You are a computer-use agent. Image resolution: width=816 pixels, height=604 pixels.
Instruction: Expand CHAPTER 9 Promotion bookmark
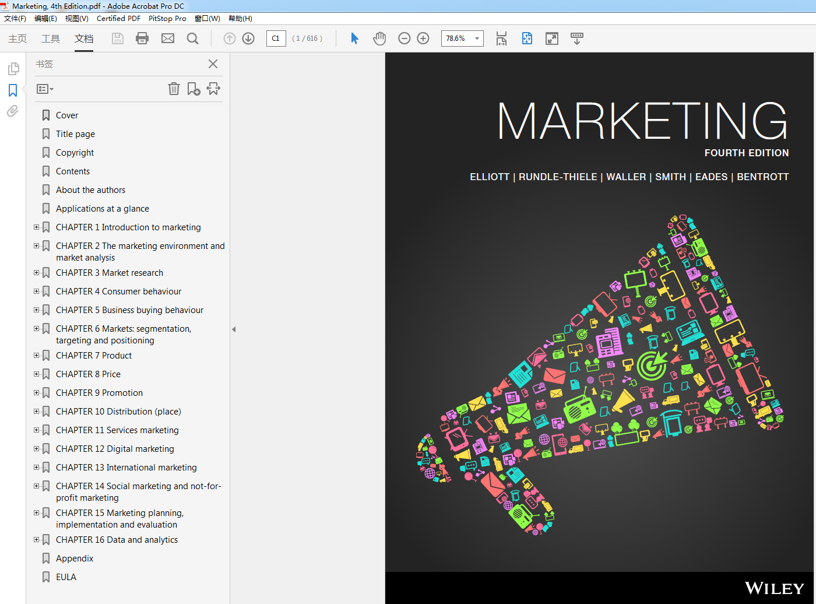[36, 393]
